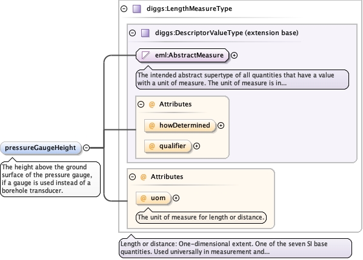Click the @ icon inside howDetermined node
Screen dimensions: 363x260
click(152, 126)
